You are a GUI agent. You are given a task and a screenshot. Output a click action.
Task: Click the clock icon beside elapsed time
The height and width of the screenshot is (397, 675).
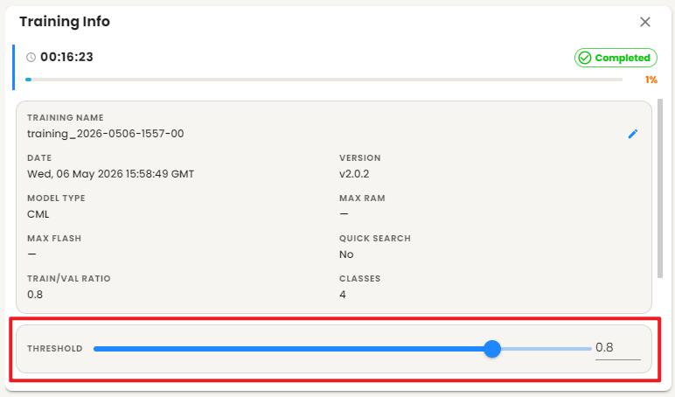coord(31,57)
